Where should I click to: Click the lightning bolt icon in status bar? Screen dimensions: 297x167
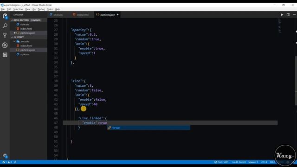(x=15, y=162)
